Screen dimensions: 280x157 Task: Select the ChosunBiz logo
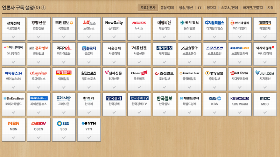(139, 73)
